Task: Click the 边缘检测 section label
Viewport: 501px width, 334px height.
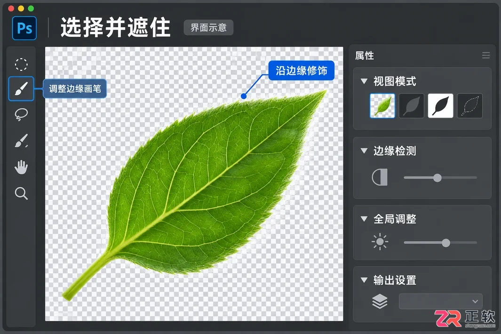Action: pyautogui.click(x=395, y=151)
